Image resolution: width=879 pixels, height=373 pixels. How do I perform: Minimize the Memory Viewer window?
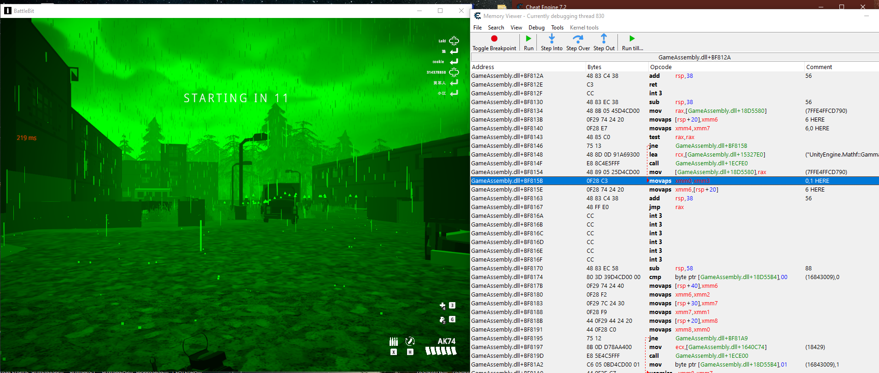point(867,16)
